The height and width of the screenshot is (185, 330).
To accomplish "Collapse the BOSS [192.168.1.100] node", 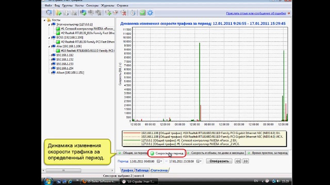I will (49, 38).
